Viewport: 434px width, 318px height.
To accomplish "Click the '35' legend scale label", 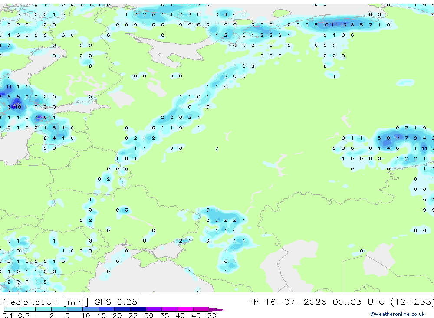I will click(x=164, y=315).
